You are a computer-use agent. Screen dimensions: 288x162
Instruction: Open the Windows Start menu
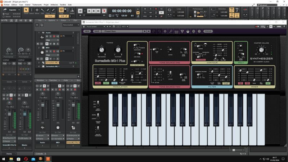pos(4,159)
